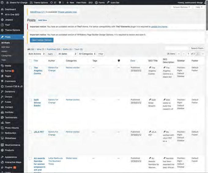Open comments bubble in admin bar

click(60, 2)
